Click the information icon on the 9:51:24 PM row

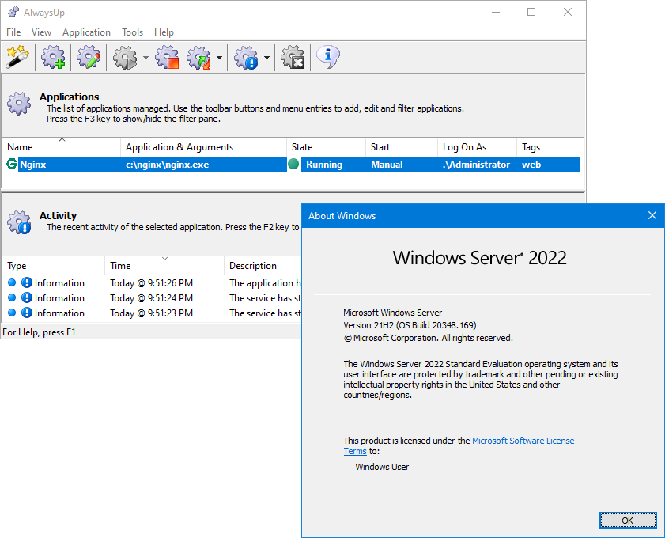27,297
